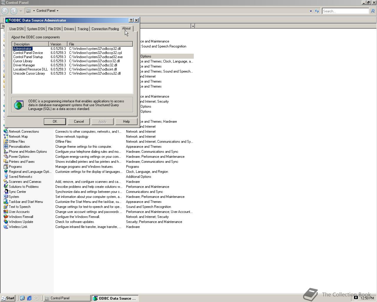Sort components by File column header
Image resolution: width=377 pixels, height=302 pixels.
coord(100,44)
